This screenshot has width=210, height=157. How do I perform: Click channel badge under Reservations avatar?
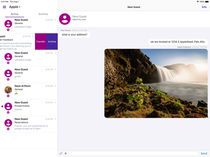(x=8, y=129)
